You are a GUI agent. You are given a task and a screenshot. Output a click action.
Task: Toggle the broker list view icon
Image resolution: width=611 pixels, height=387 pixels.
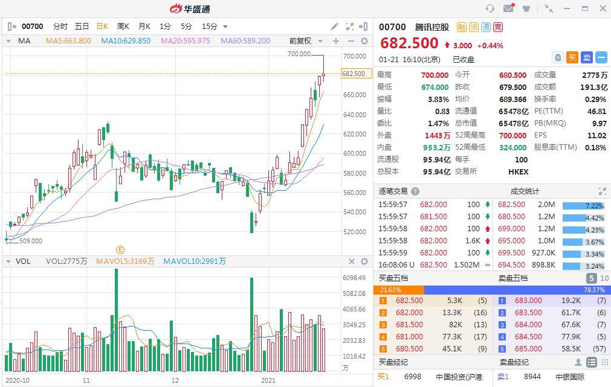(x=592, y=362)
